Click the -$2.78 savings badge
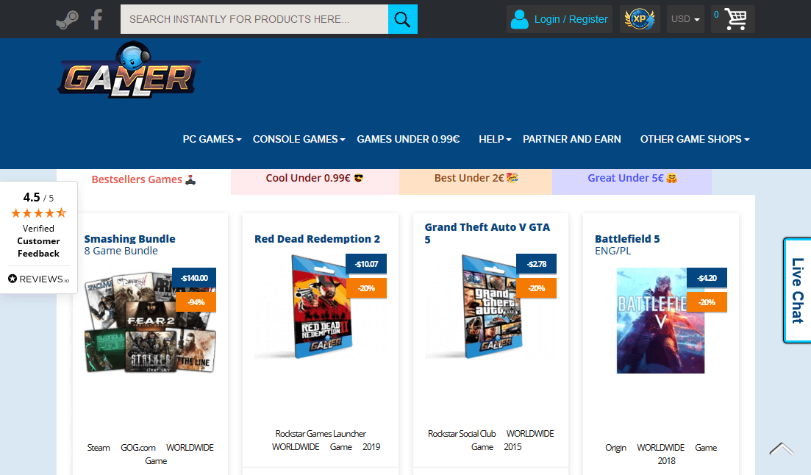This screenshot has height=475, width=811. point(536,264)
